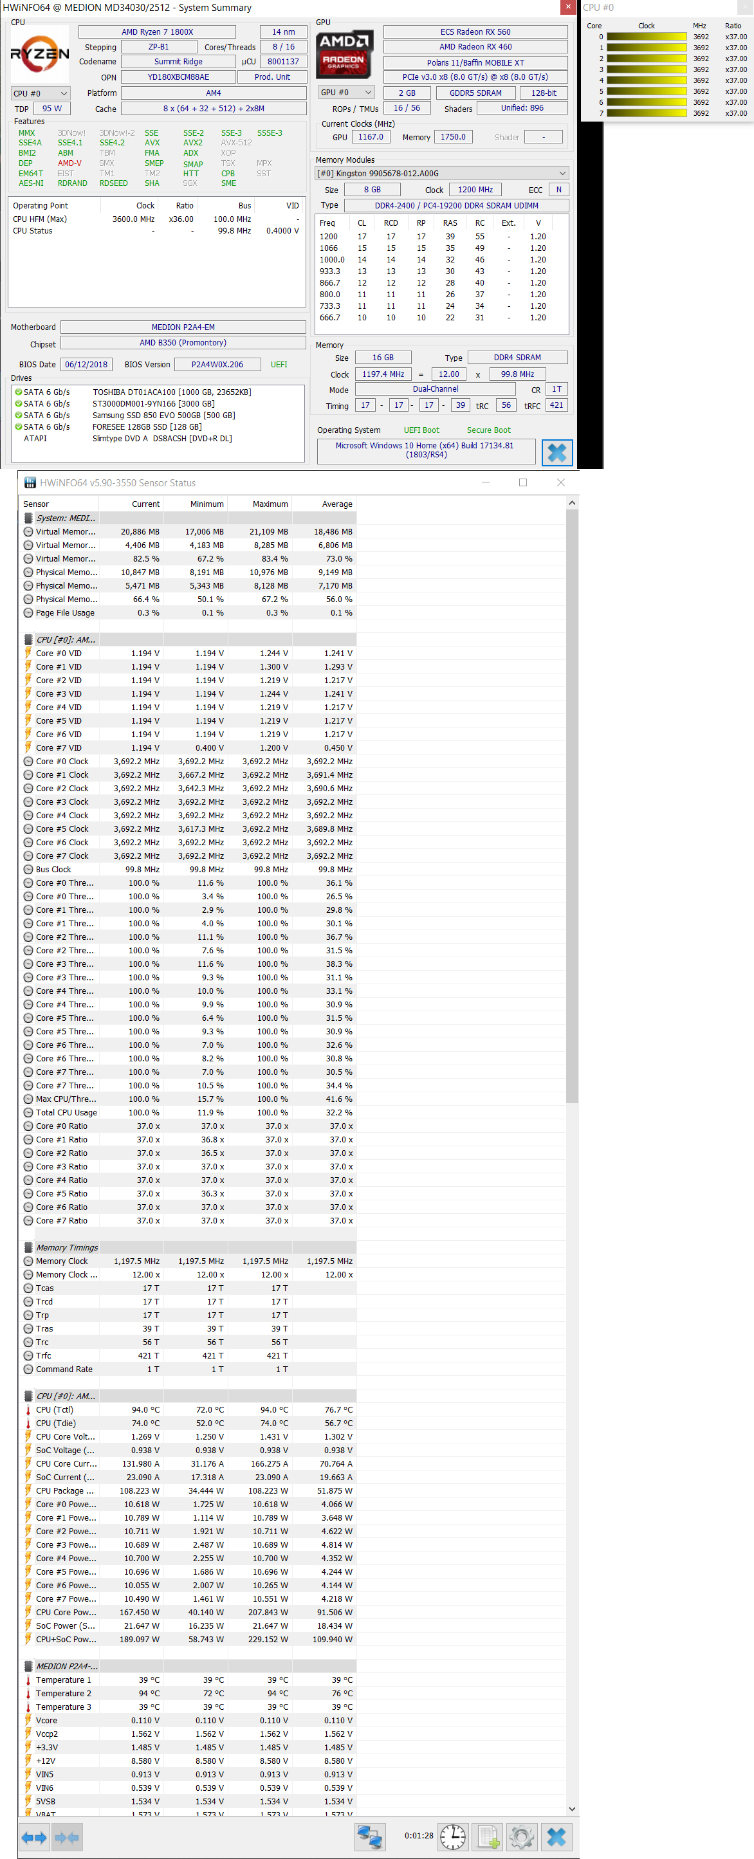Click the AMD Radeon Graphics logo
This screenshot has height=1859, width=754.
(345, 53)
